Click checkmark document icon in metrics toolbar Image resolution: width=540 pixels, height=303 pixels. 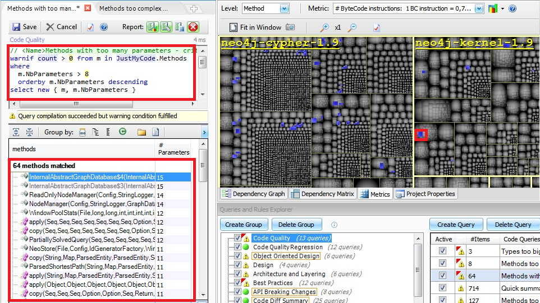point(377,27)
